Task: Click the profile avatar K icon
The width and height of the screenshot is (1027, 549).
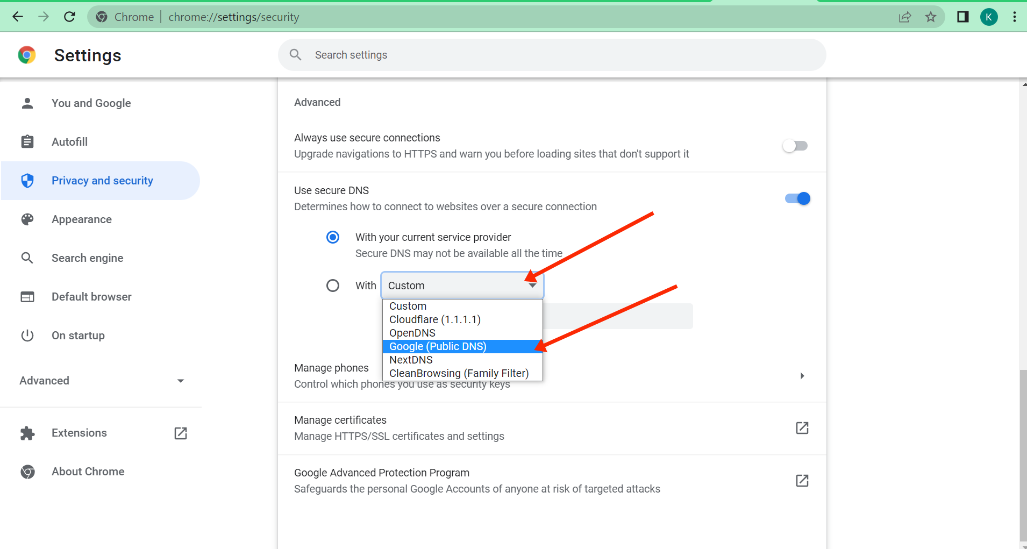Action: 988,17
